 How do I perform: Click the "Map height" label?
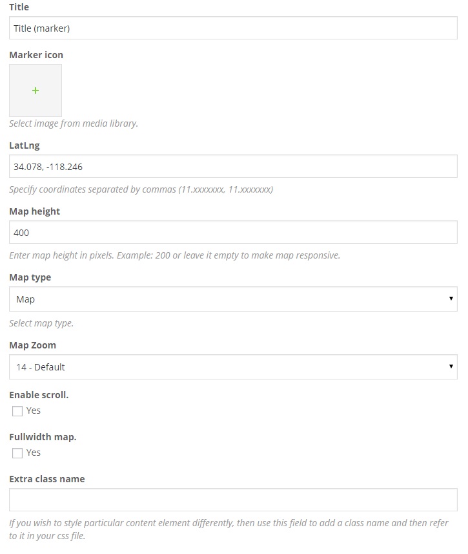pos(35,211)
